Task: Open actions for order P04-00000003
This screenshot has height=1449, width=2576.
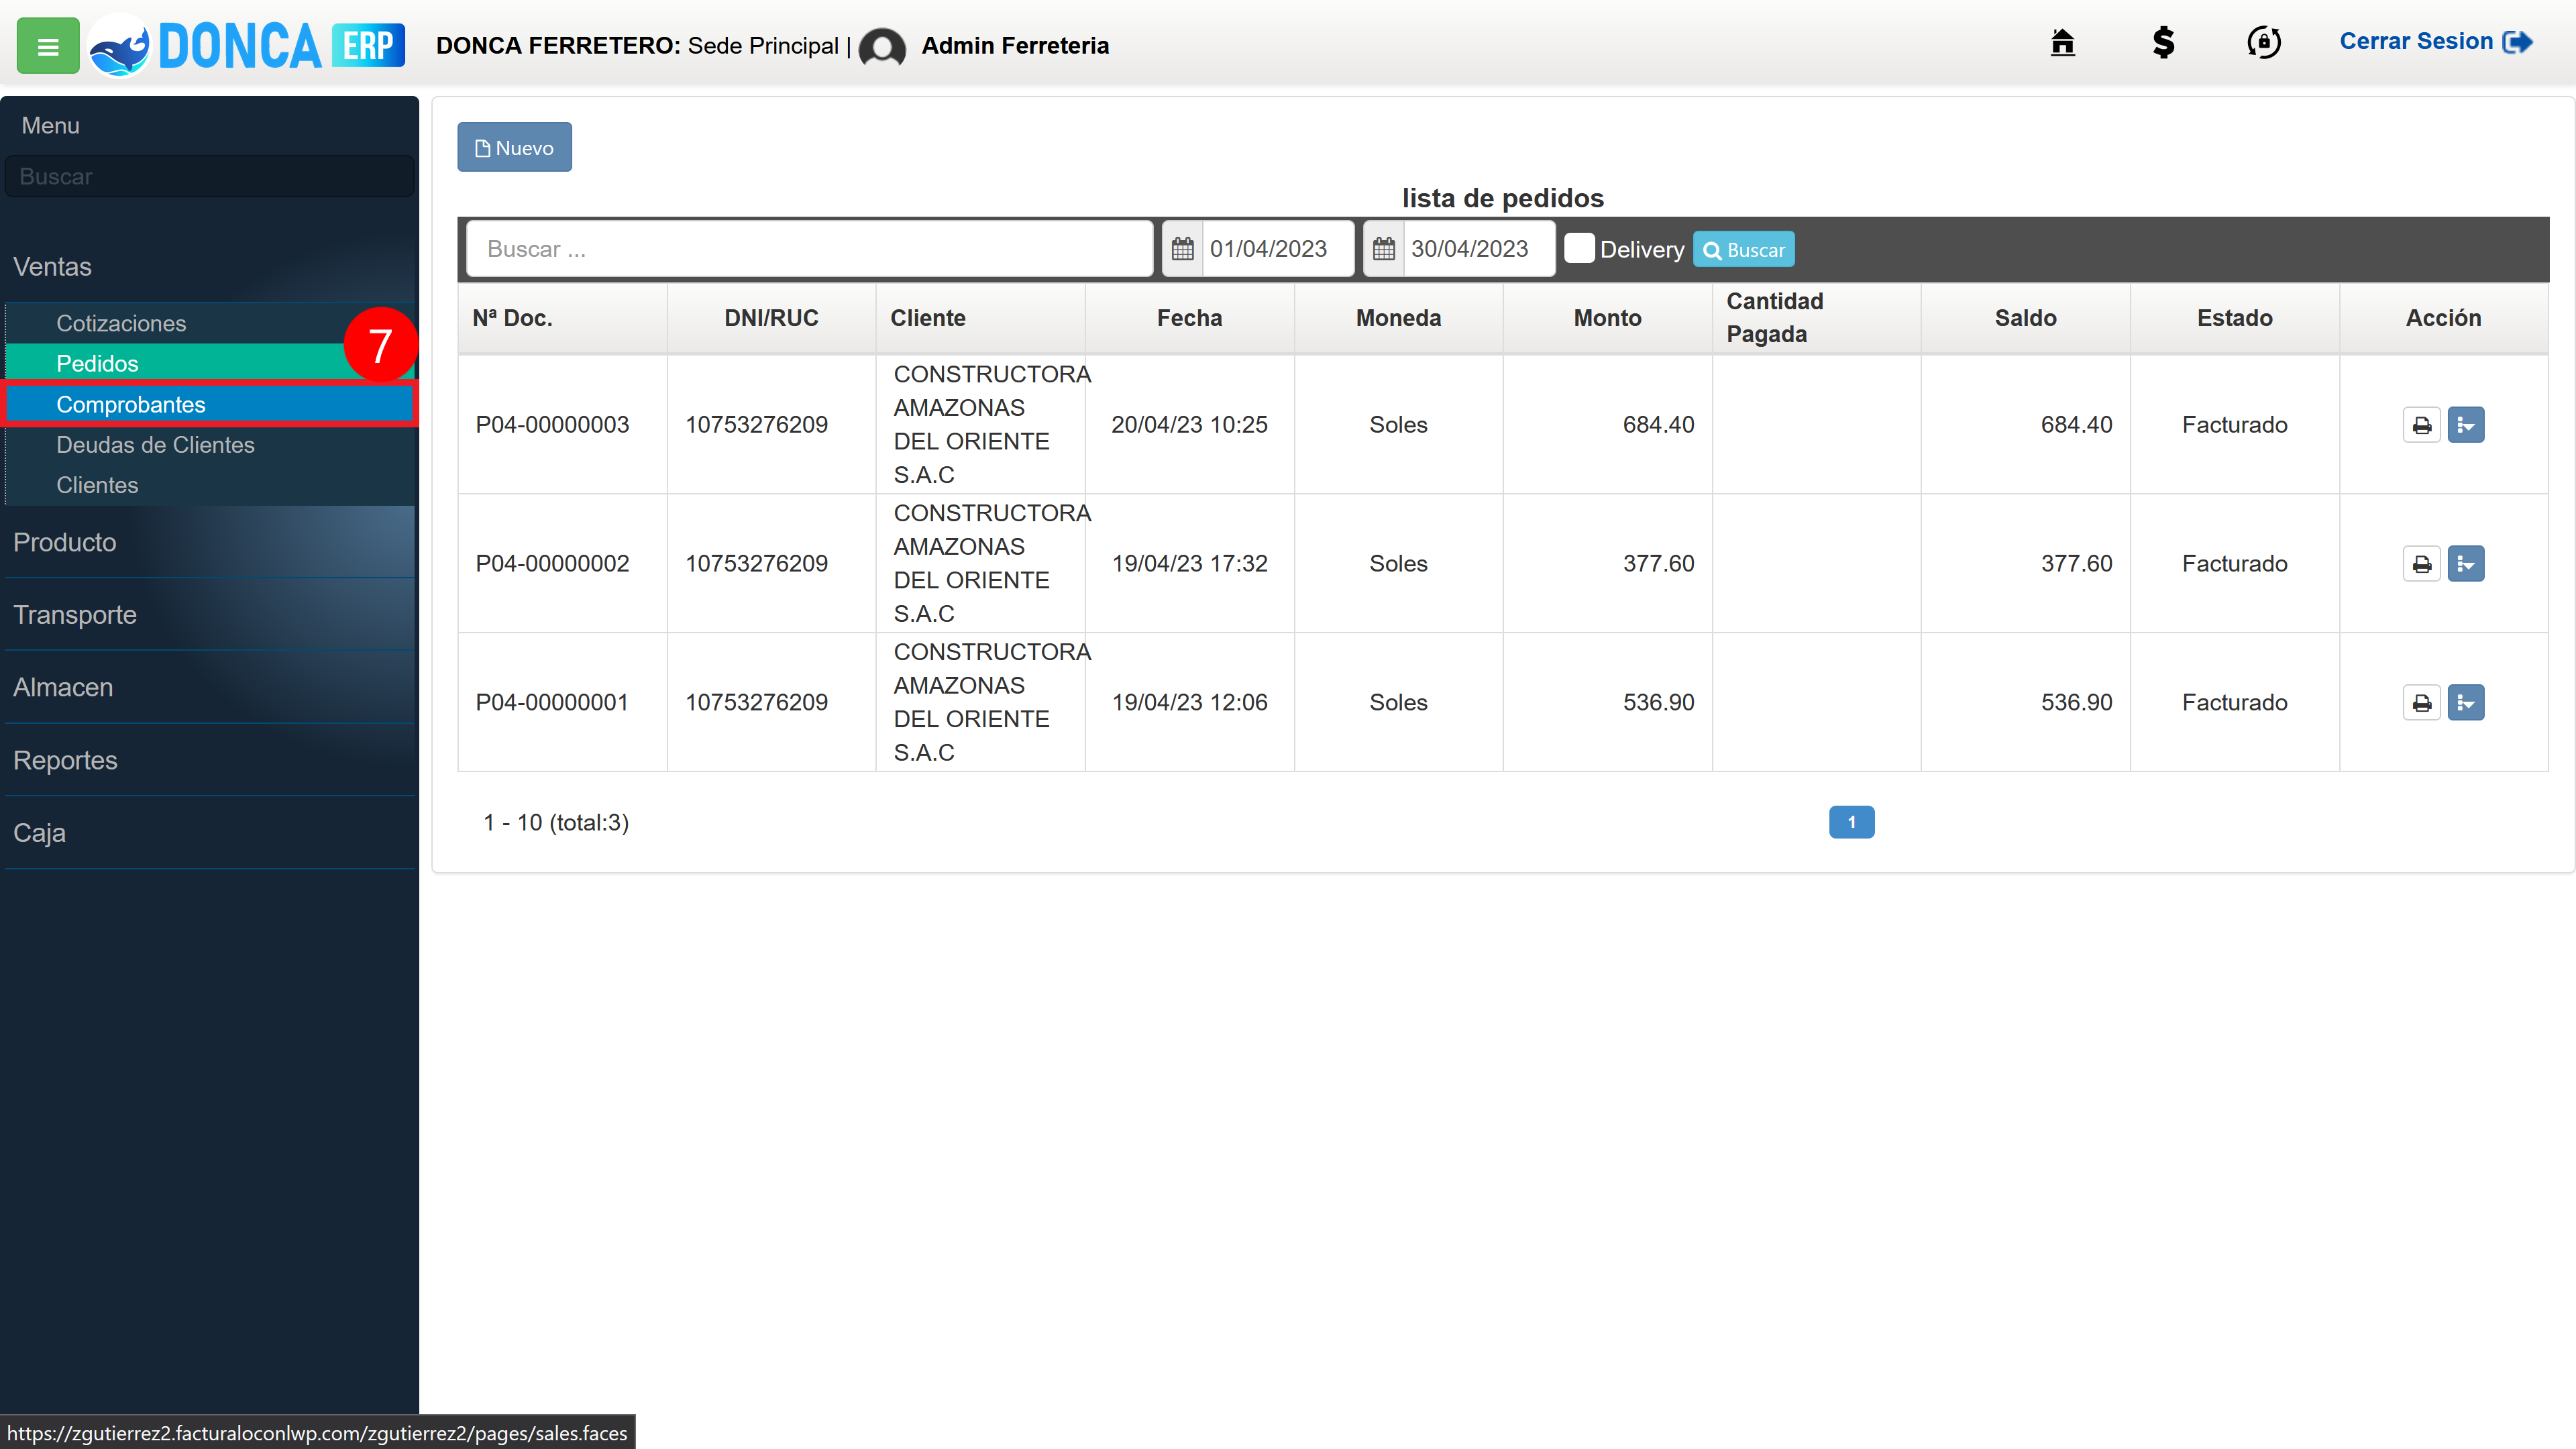Action: coord(2466,425)
